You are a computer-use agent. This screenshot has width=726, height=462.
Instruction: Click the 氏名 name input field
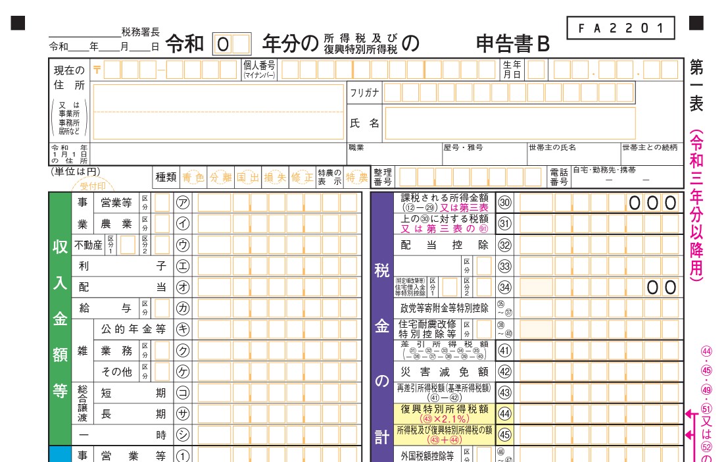510,123
